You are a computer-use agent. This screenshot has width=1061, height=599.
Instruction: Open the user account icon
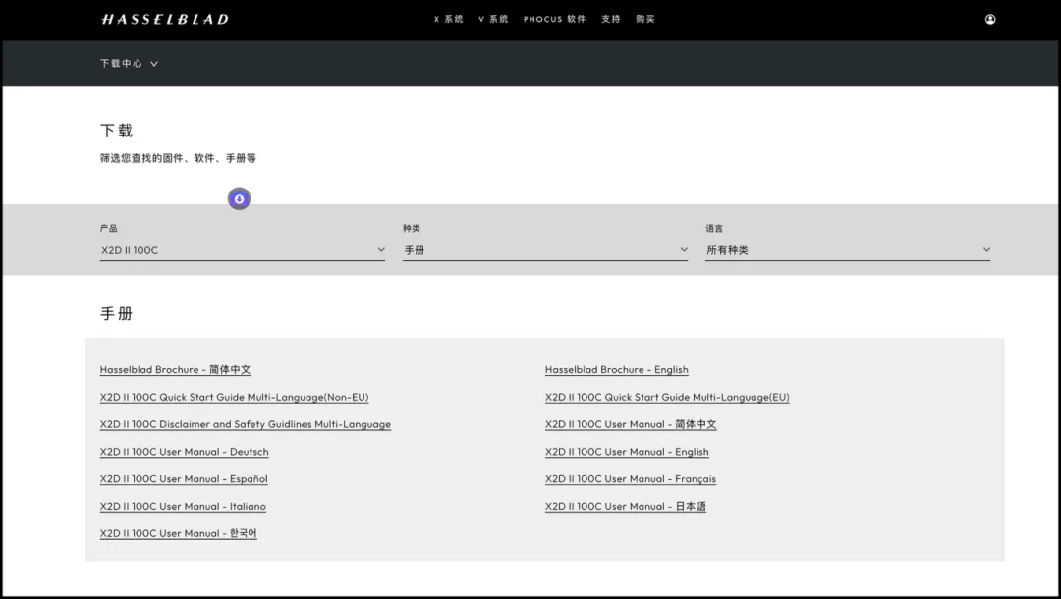pos(990,19)
